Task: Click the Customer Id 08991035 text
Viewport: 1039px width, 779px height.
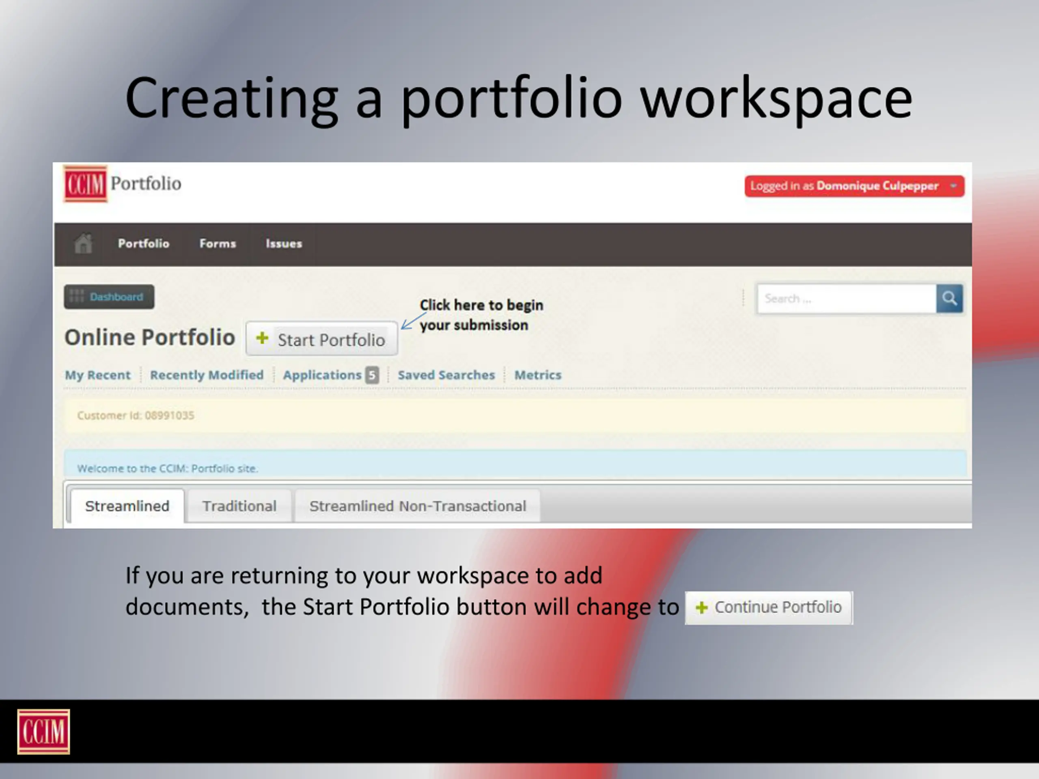Action: point(135,415)
